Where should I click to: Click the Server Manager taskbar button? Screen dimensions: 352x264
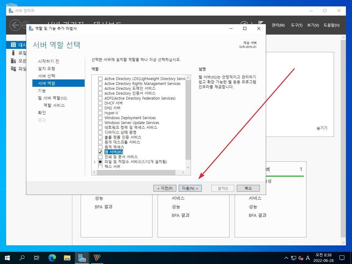tap(82, 258)
